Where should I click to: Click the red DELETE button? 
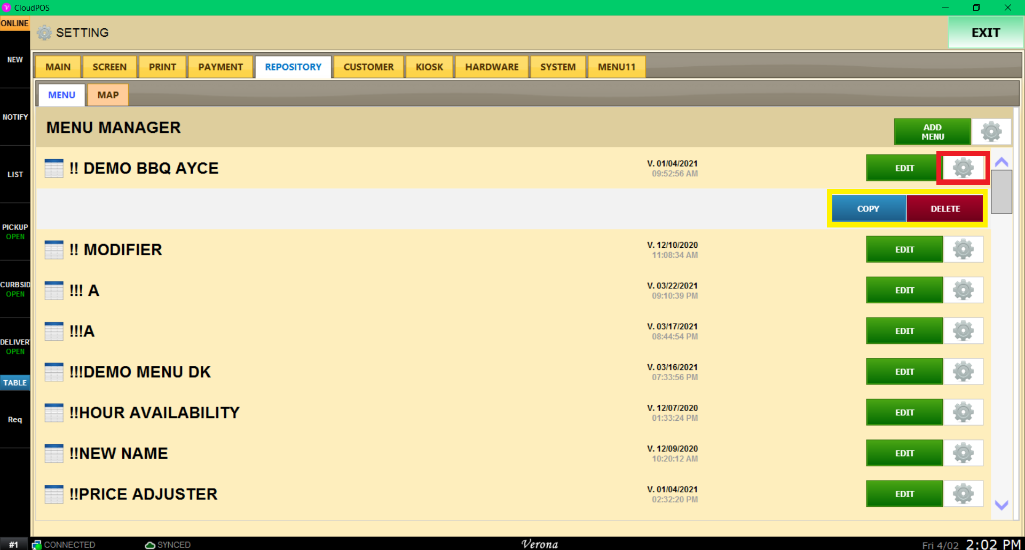[x=945, y=209]
